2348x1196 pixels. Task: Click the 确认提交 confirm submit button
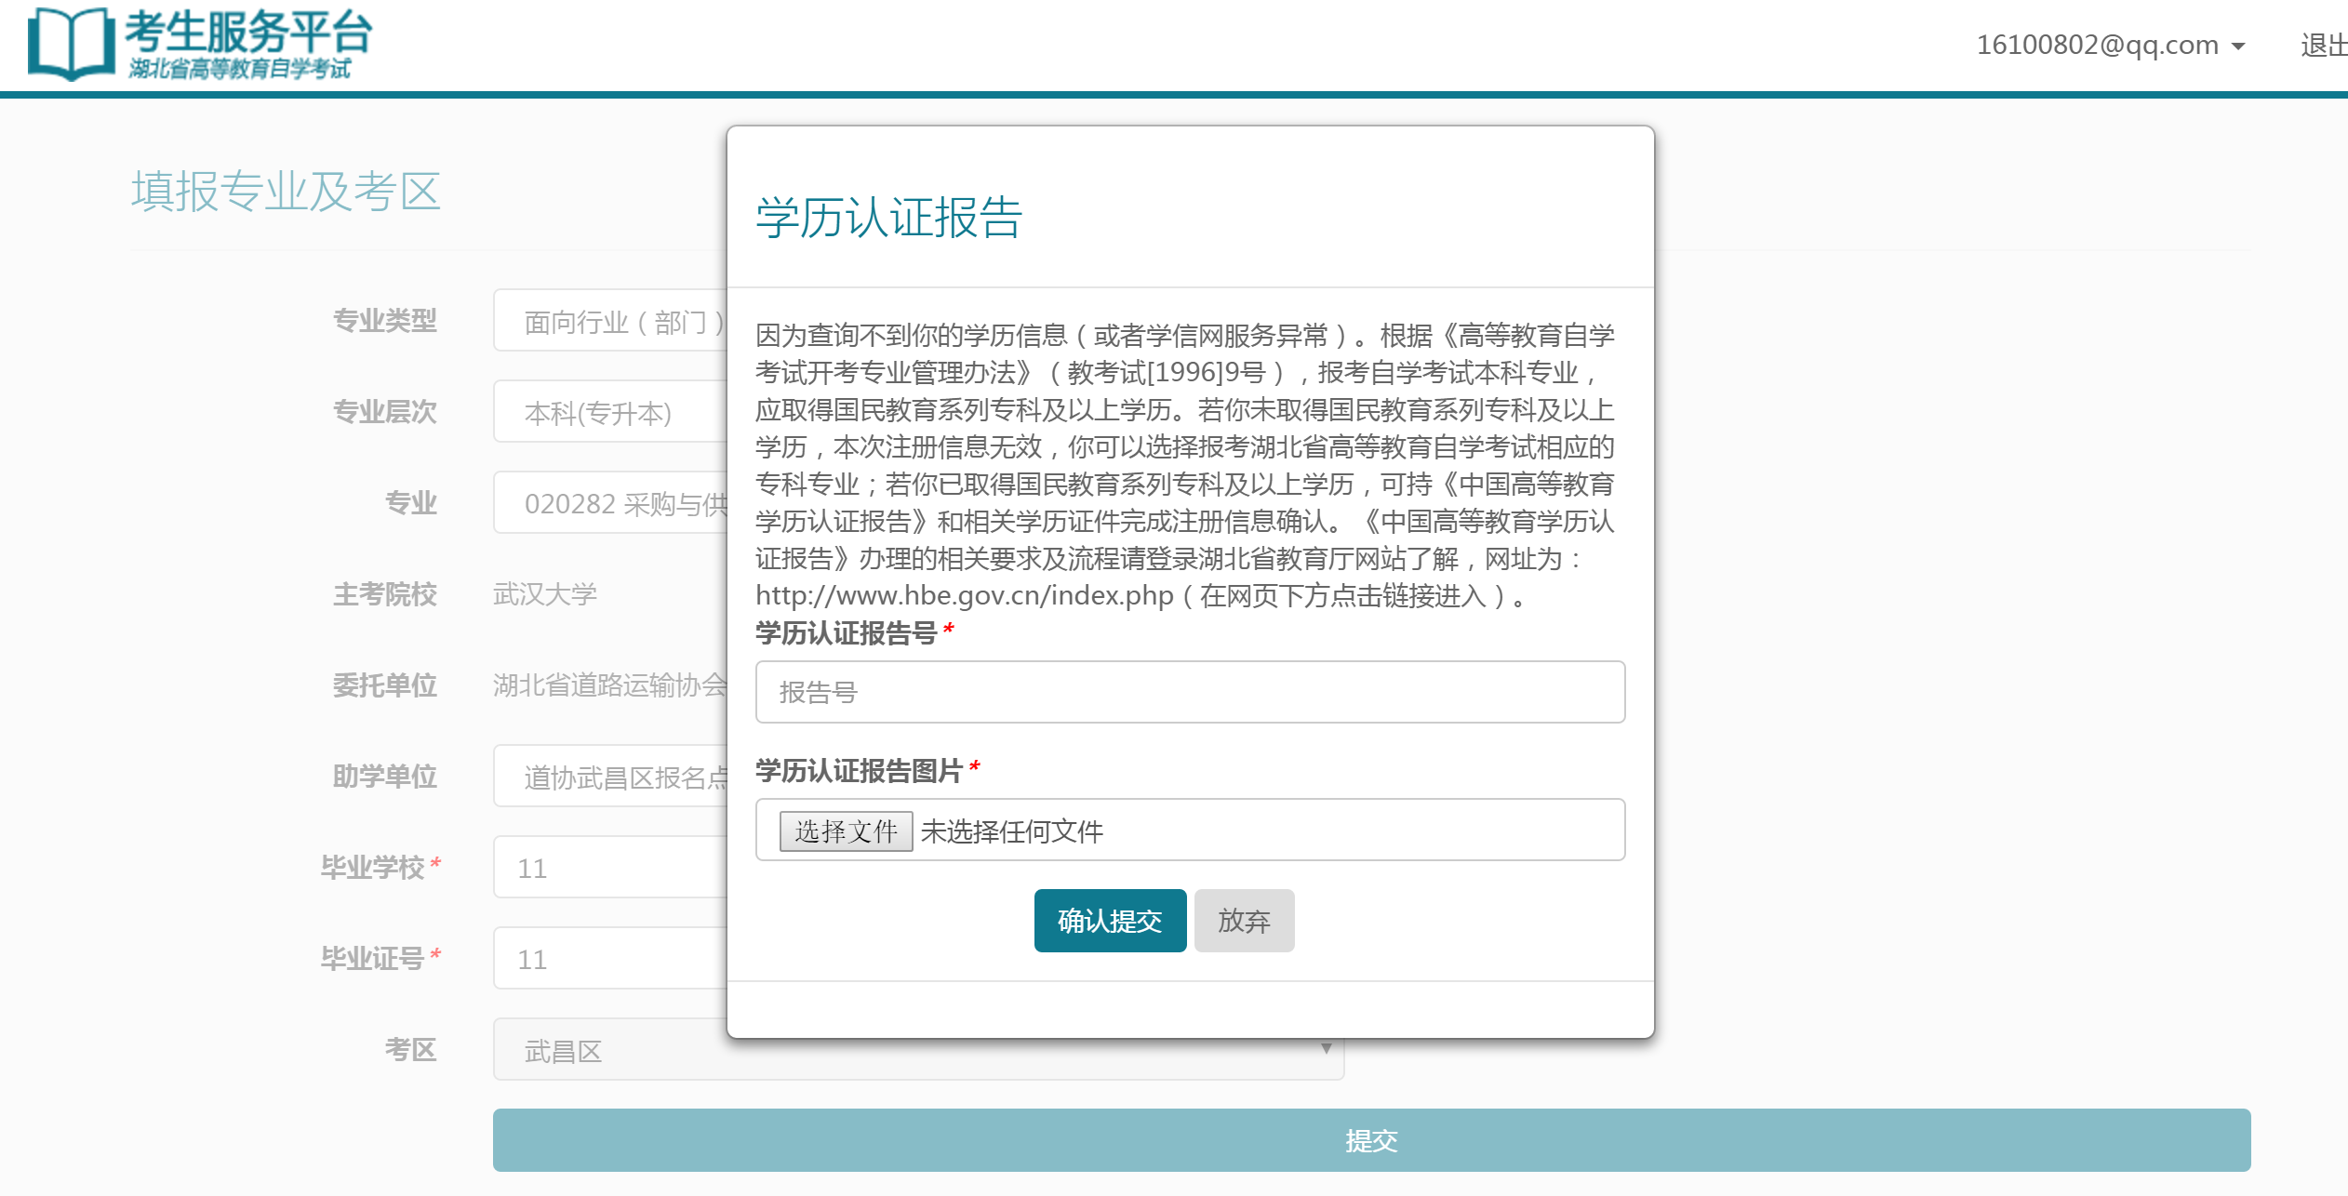[x=1109, y=921]
